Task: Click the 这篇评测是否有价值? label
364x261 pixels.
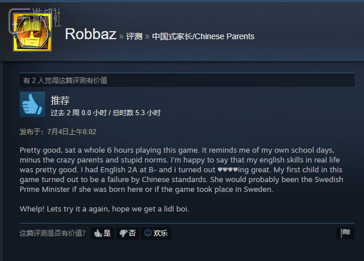Action: pyautogui.click(x=53, y=233)
